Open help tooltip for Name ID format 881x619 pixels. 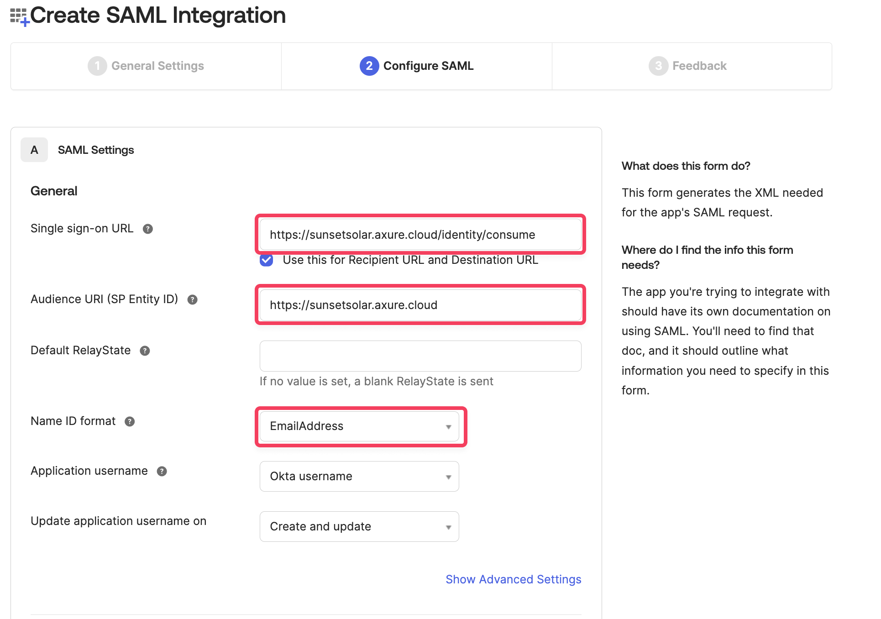pyautogui.click(x=130, y=422)
